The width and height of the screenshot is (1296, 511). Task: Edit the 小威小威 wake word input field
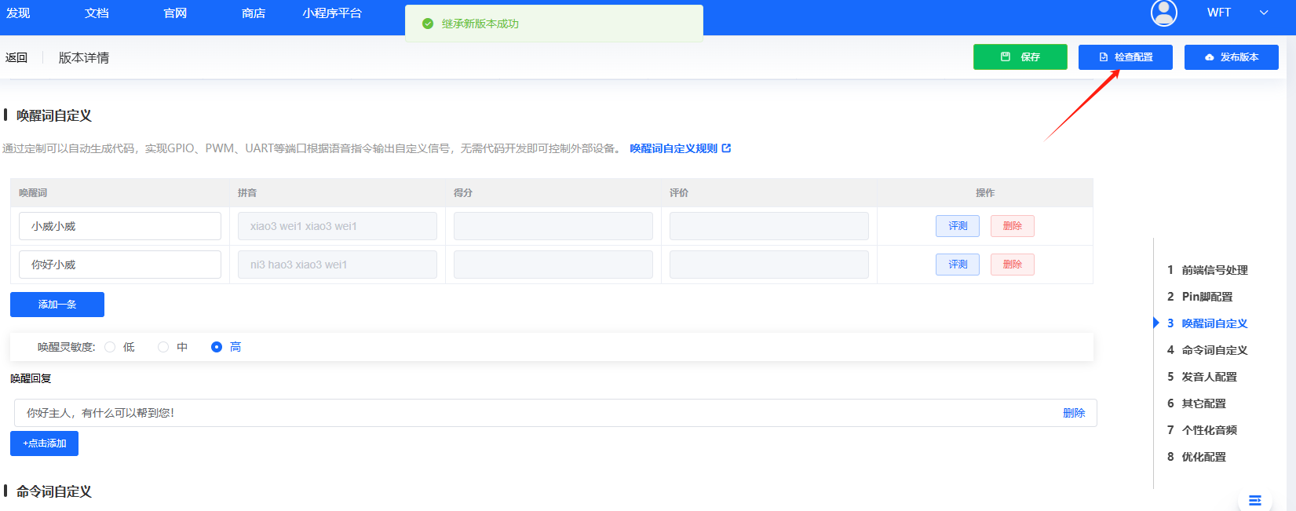(120, 226)
